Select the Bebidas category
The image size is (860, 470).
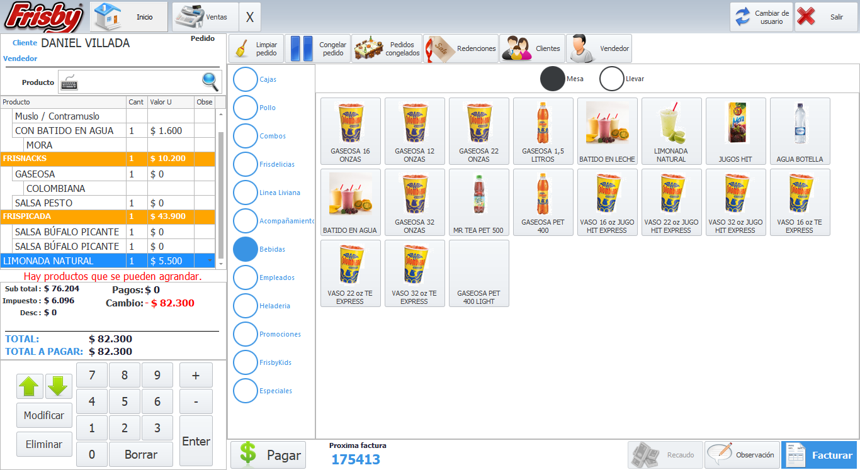(246, 249)
